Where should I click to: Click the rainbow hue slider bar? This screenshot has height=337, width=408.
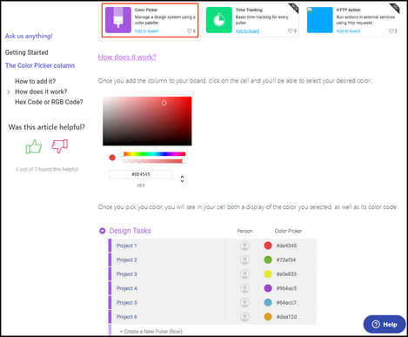click(154, 154)
